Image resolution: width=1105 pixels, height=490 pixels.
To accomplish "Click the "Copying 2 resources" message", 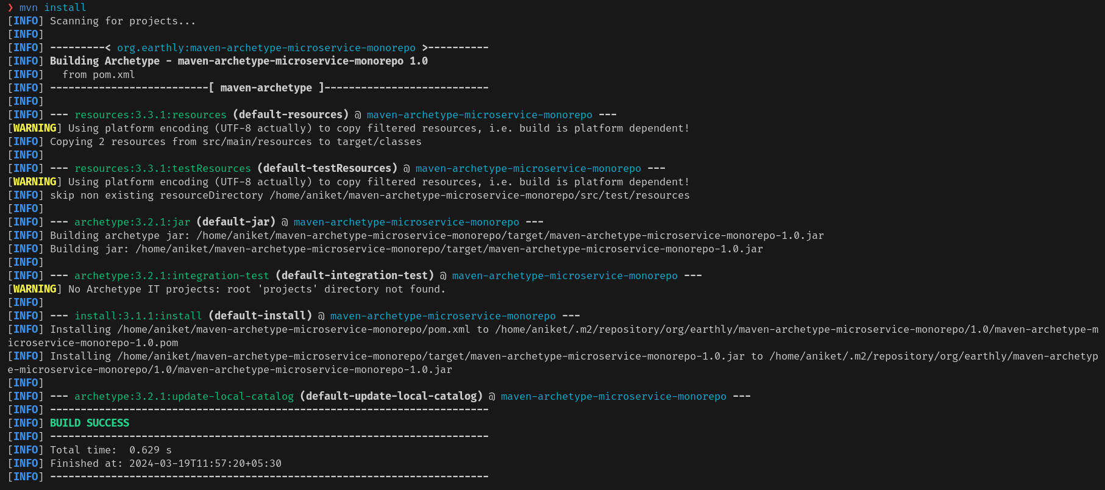I will point(235,141).
